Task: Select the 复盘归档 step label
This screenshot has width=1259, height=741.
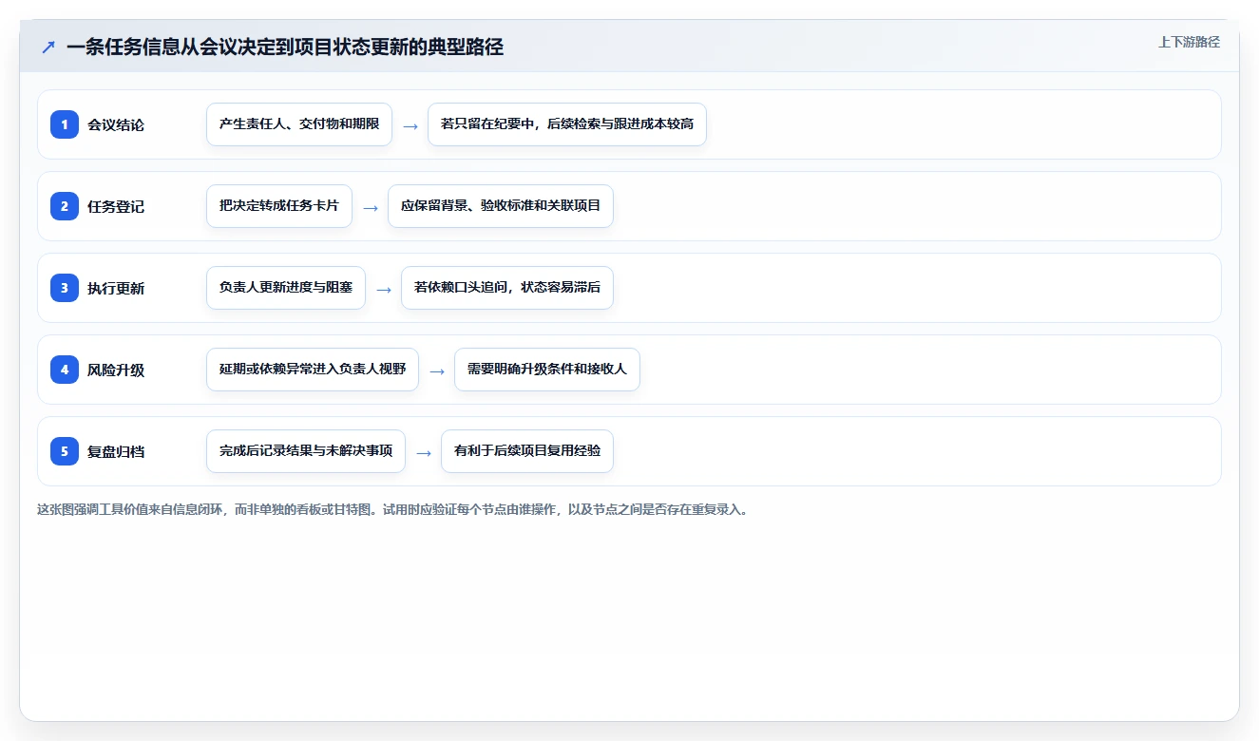Action: point(116,451)
